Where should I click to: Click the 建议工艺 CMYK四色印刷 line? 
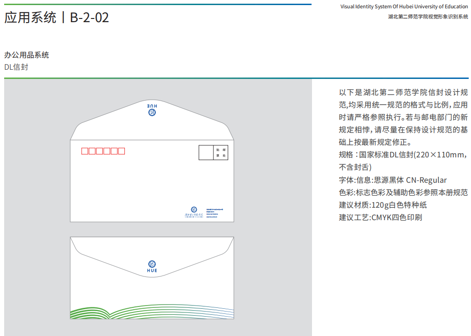380,217
